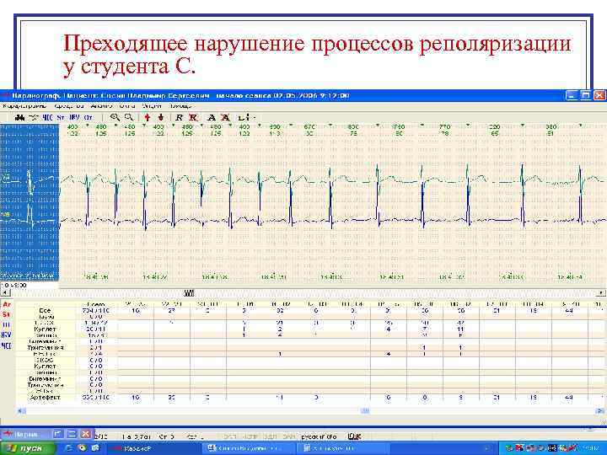Select the Все row label
The width and height of the screenshot is (607, 455).
45,310
